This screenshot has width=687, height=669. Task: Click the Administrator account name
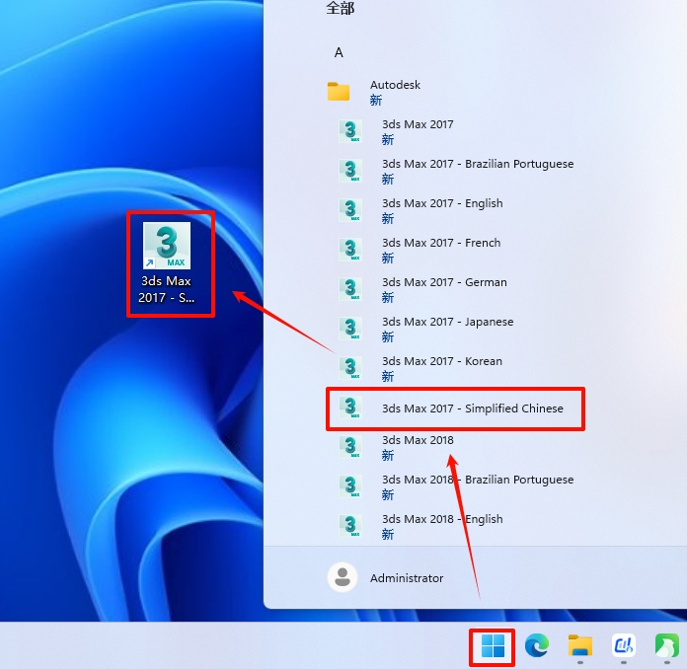(407, 578)
